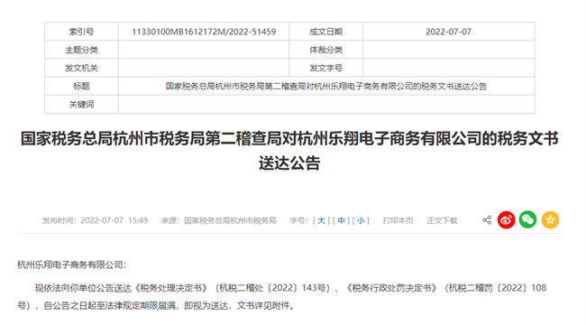586x325 pixels.
Task: Add page to favorites star icon
Action: [x=550, y=219]
